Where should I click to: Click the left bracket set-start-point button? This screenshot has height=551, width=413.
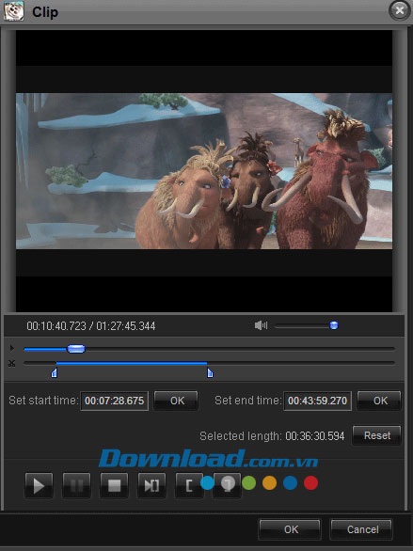tap(189, 485)
